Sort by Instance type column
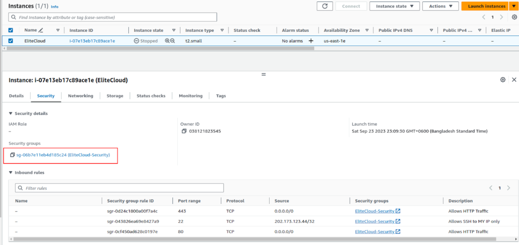Image resolution: width=519 pixels, height=245 pixels. click(x=222, y=30)
